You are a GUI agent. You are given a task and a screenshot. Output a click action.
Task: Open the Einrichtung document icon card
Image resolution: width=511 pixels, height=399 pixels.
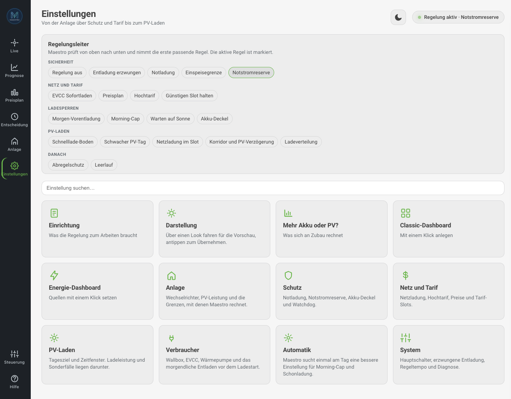point(97,229)
